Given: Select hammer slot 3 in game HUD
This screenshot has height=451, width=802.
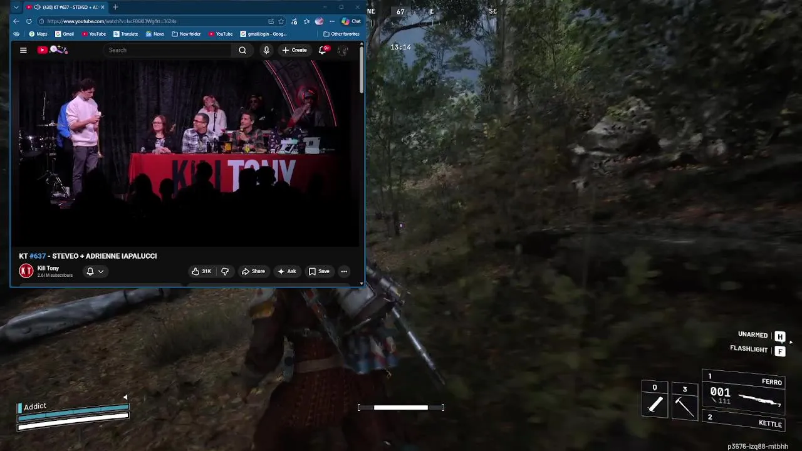Looking at the screenshot, I should point(684,401).
